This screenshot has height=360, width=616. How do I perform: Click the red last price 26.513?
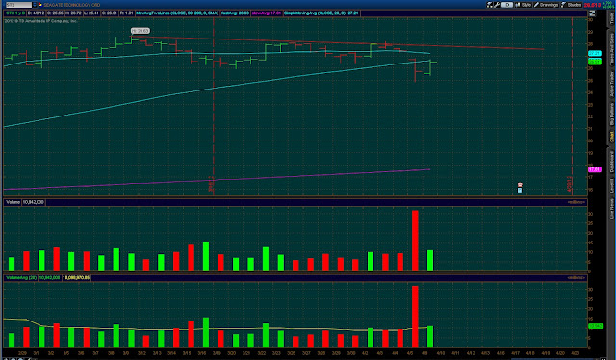[592, 5]
